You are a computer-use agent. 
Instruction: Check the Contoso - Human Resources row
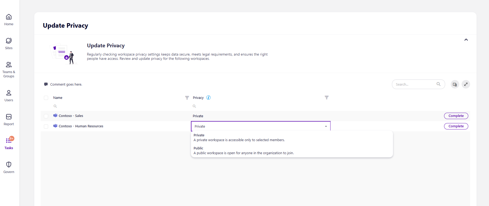46,127
